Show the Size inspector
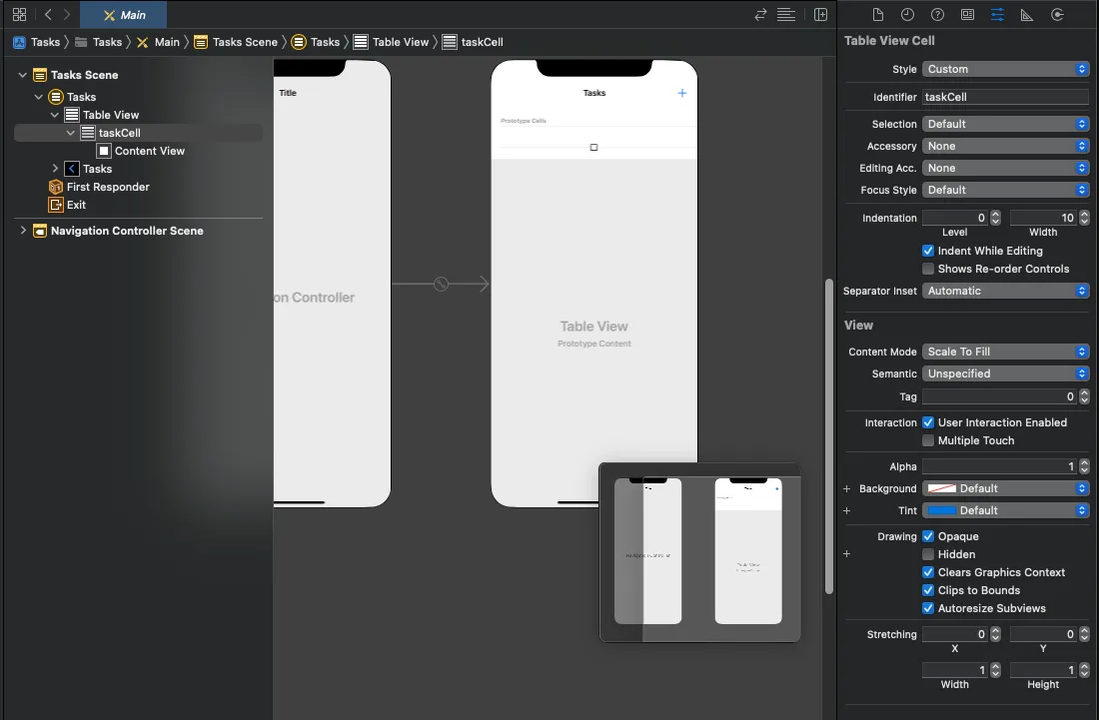1099x720 pixels. [1027, 15]
